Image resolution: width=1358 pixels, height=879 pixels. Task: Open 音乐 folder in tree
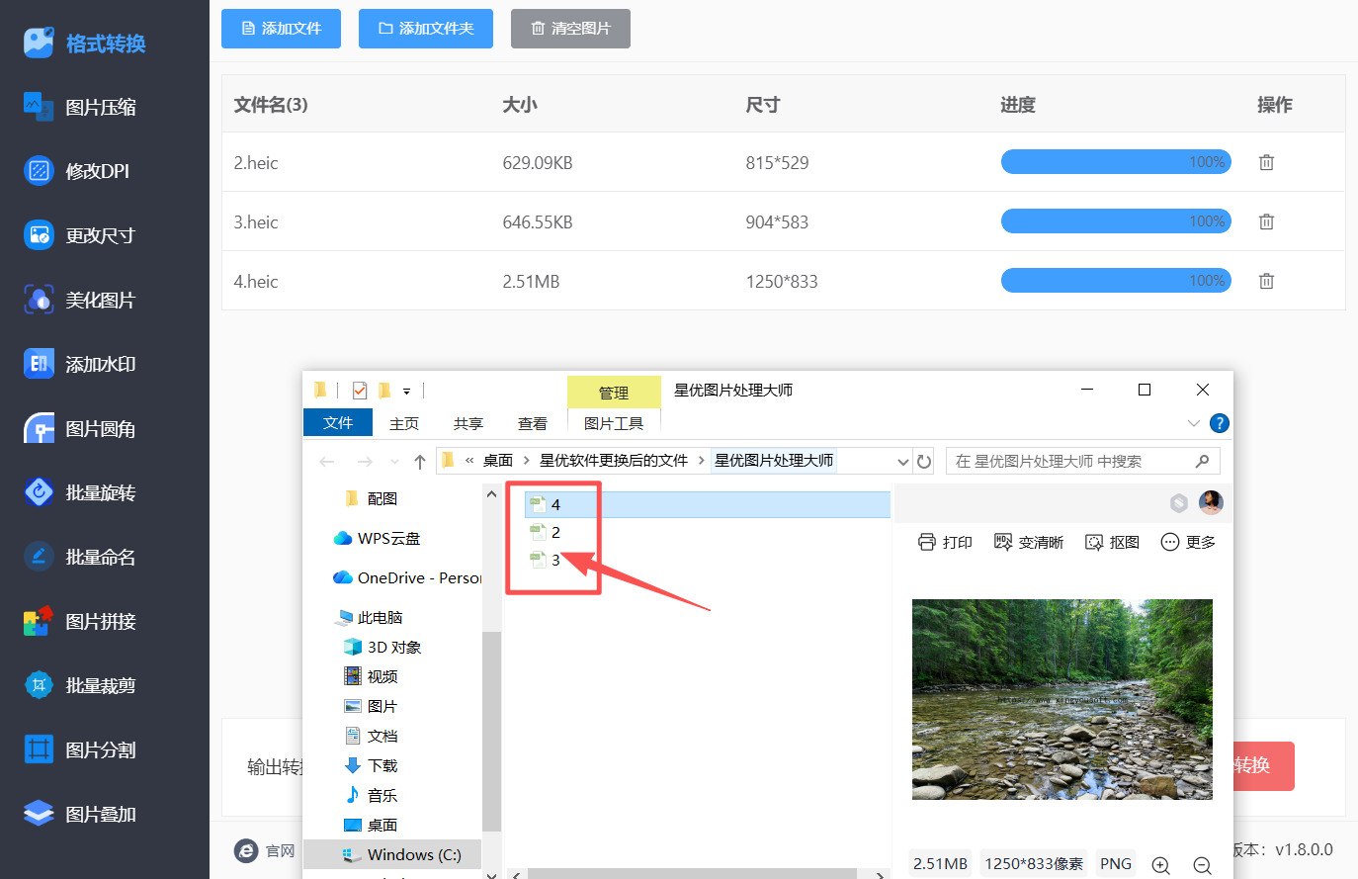[371, 795]
